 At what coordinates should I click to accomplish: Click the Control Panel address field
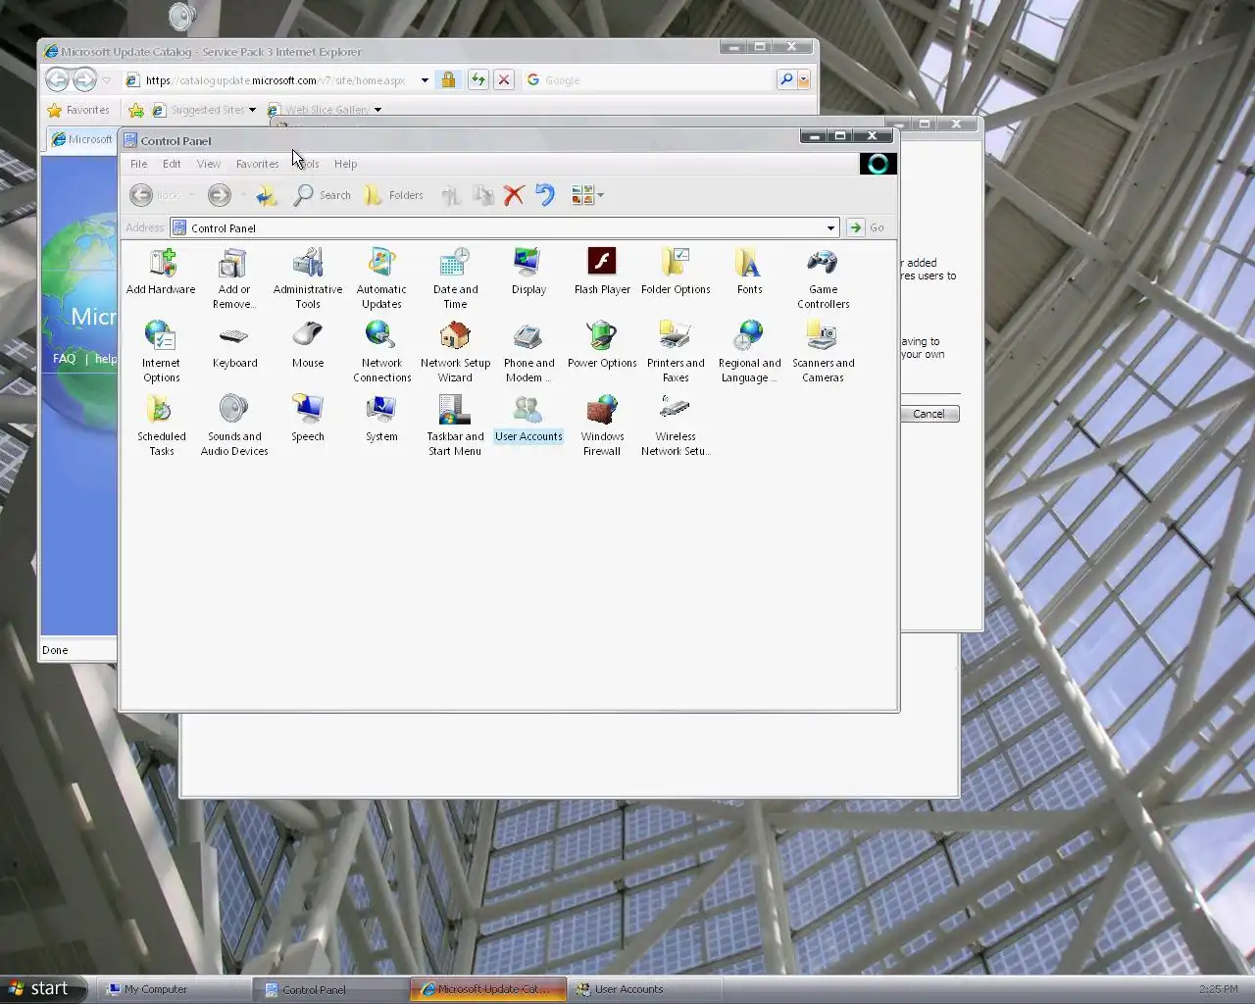(504, 227)
